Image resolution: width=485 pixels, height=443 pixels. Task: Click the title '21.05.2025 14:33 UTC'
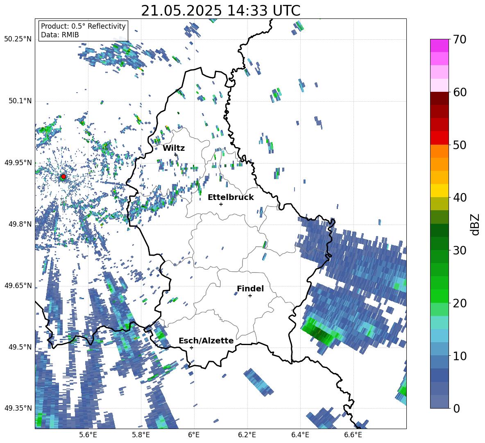coord(220,11)
